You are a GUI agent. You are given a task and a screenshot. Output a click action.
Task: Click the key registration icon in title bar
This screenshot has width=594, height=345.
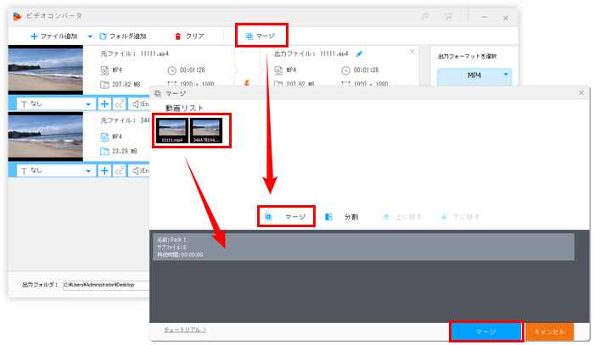[424, 16]
